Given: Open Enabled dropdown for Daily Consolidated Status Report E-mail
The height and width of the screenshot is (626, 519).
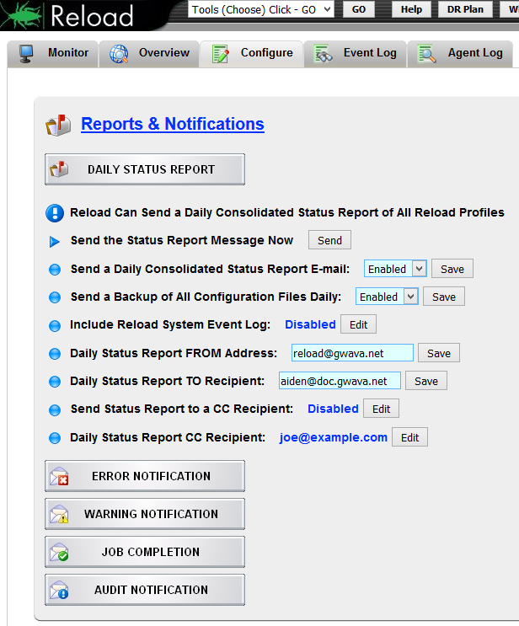Looking at the screenshot, I should point(395,269).
